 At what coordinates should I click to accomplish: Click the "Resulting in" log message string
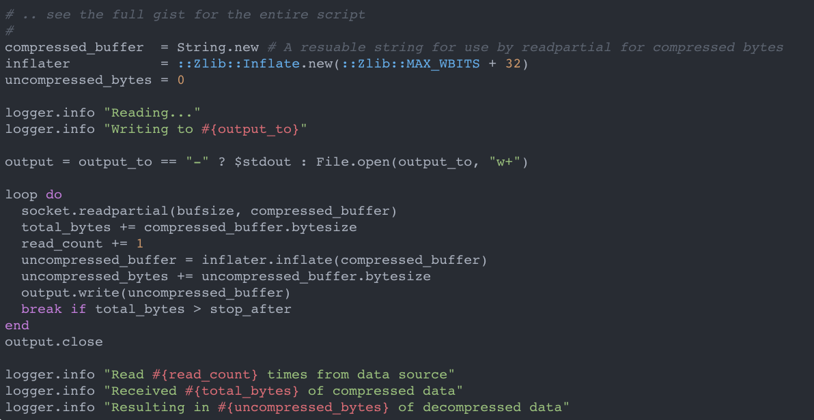[336, 407]
